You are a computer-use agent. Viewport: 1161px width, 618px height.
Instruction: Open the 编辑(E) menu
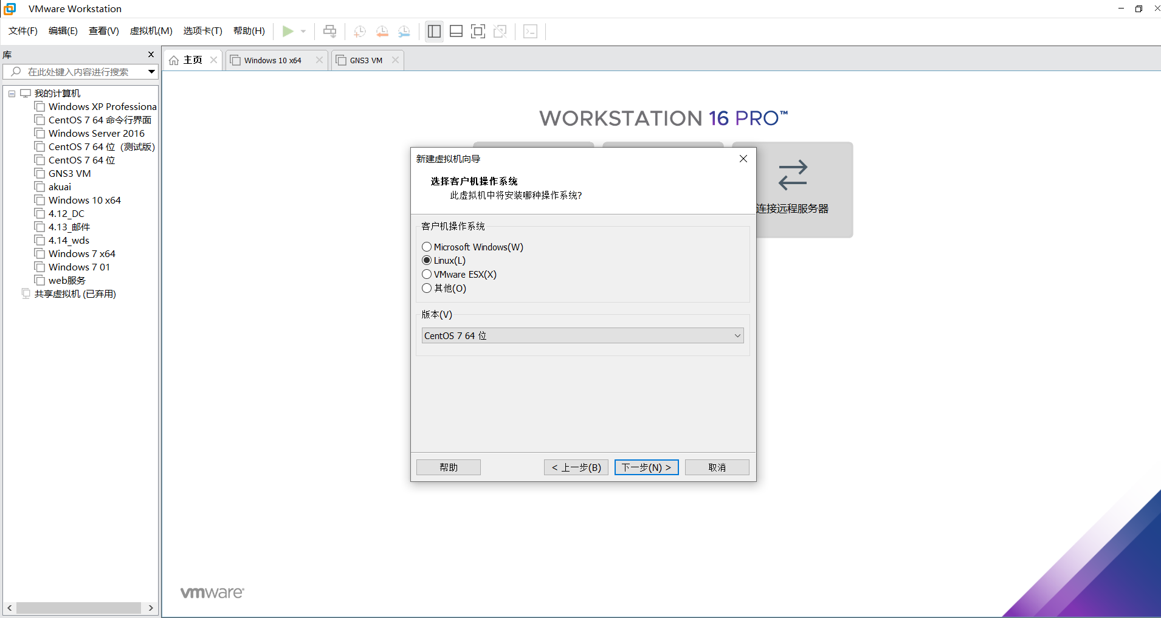[63, 31]
